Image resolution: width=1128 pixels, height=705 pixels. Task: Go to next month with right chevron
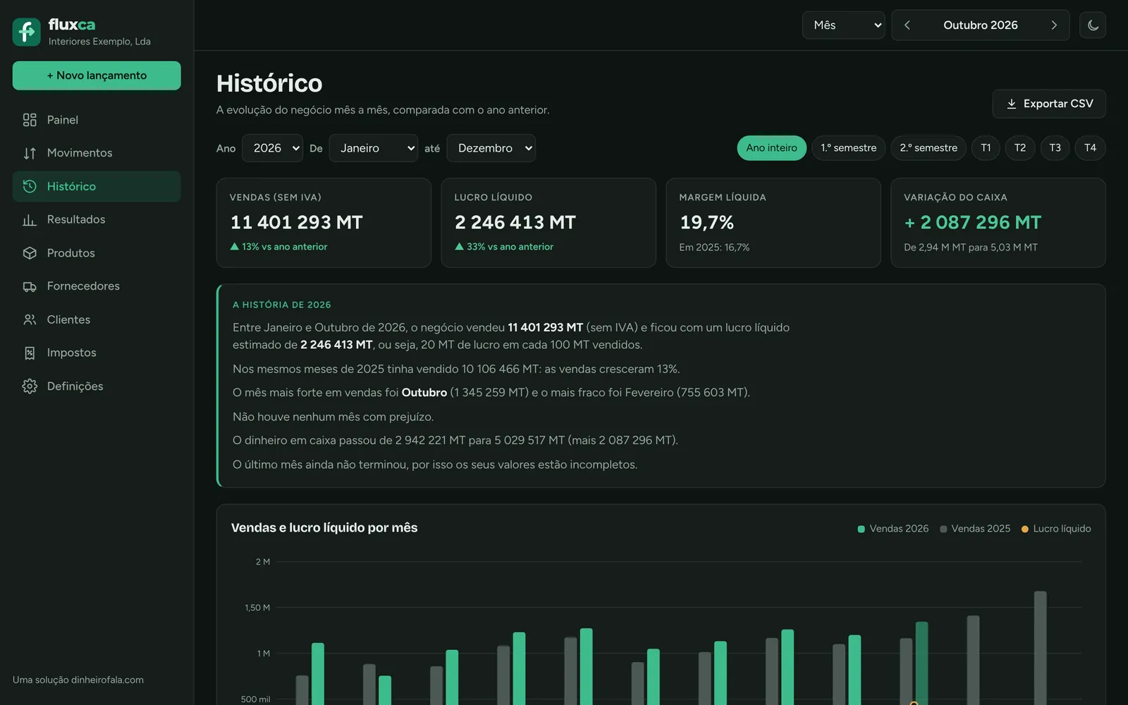[x=1054, y=25]
